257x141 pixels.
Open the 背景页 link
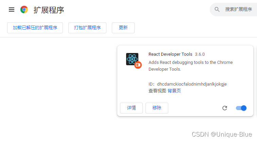[174, 91]
